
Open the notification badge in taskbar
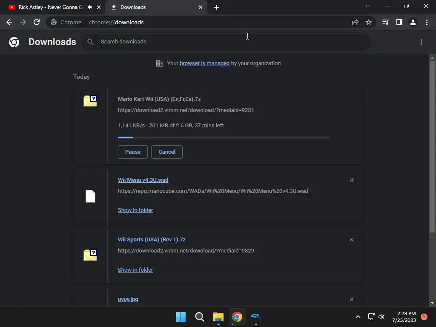pyautogui.click(x=424, y=316)
